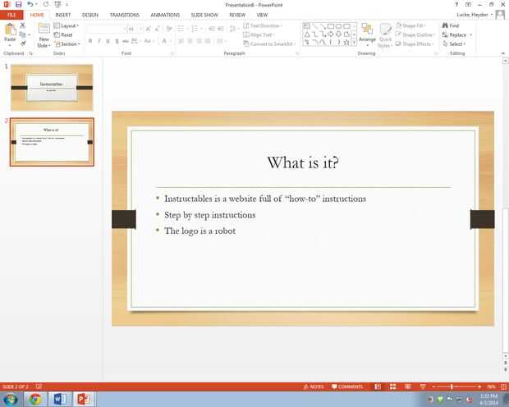This screenshot has height=407, width=509.
Task: Select the text box shape in gallery
Action: (x=306, y=26)
